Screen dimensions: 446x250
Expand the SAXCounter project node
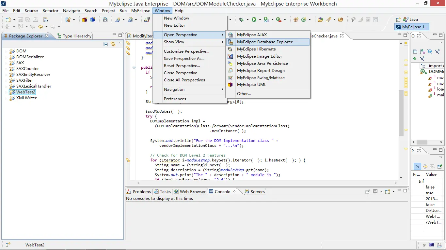pos(6,69)
